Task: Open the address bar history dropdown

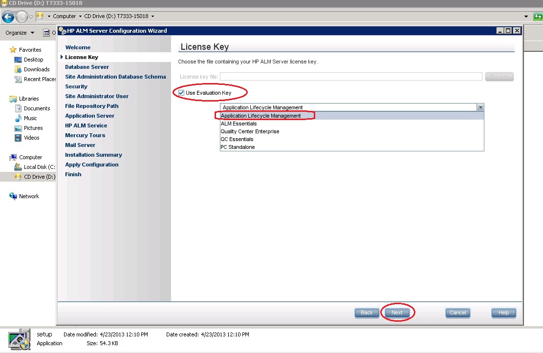Action: click(526, 16)
